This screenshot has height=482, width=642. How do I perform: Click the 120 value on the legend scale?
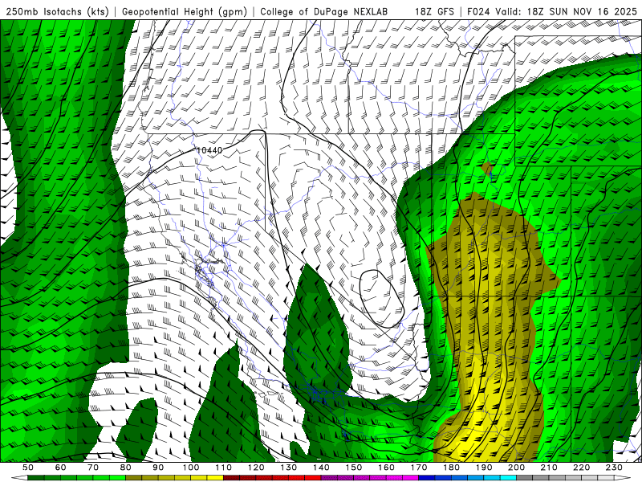click(256, 468)
